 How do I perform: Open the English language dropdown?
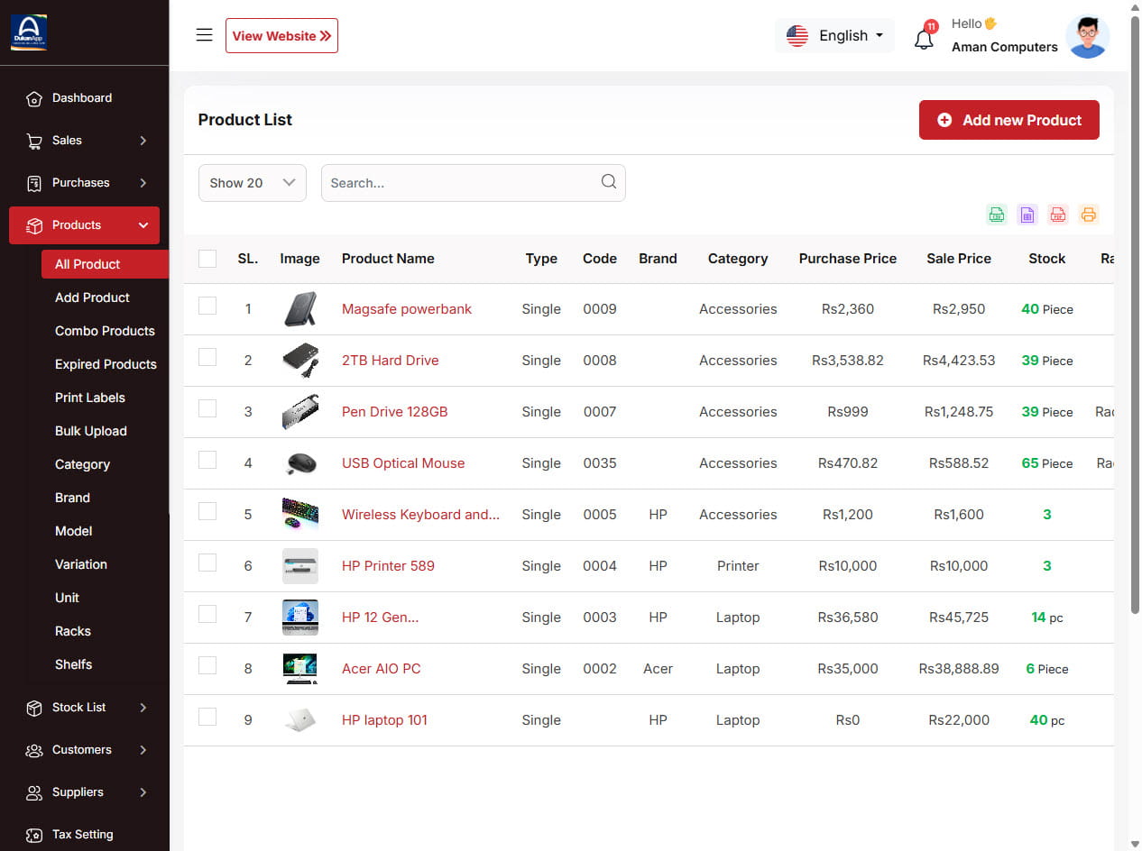click(x=834, y=35)
